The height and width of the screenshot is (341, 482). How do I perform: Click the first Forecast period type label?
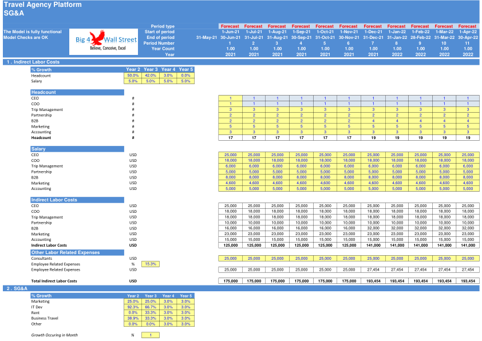230,26
